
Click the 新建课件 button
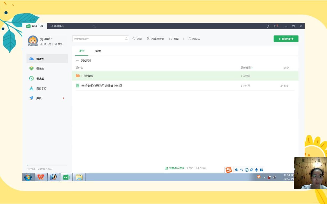coord(286,39)
